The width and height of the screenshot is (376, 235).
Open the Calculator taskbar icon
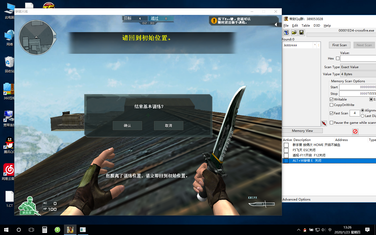click(45, 230)
